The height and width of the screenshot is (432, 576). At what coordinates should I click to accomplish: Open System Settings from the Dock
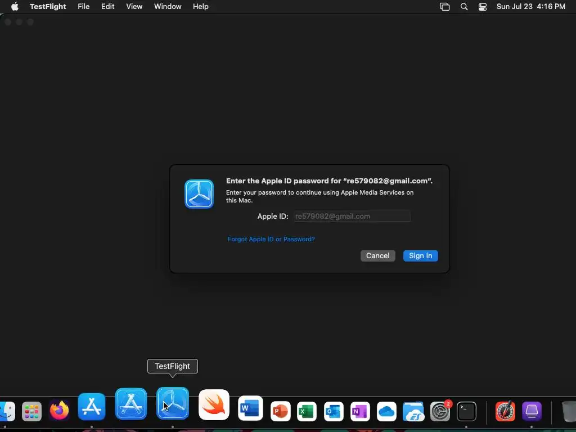click(440, 411)
